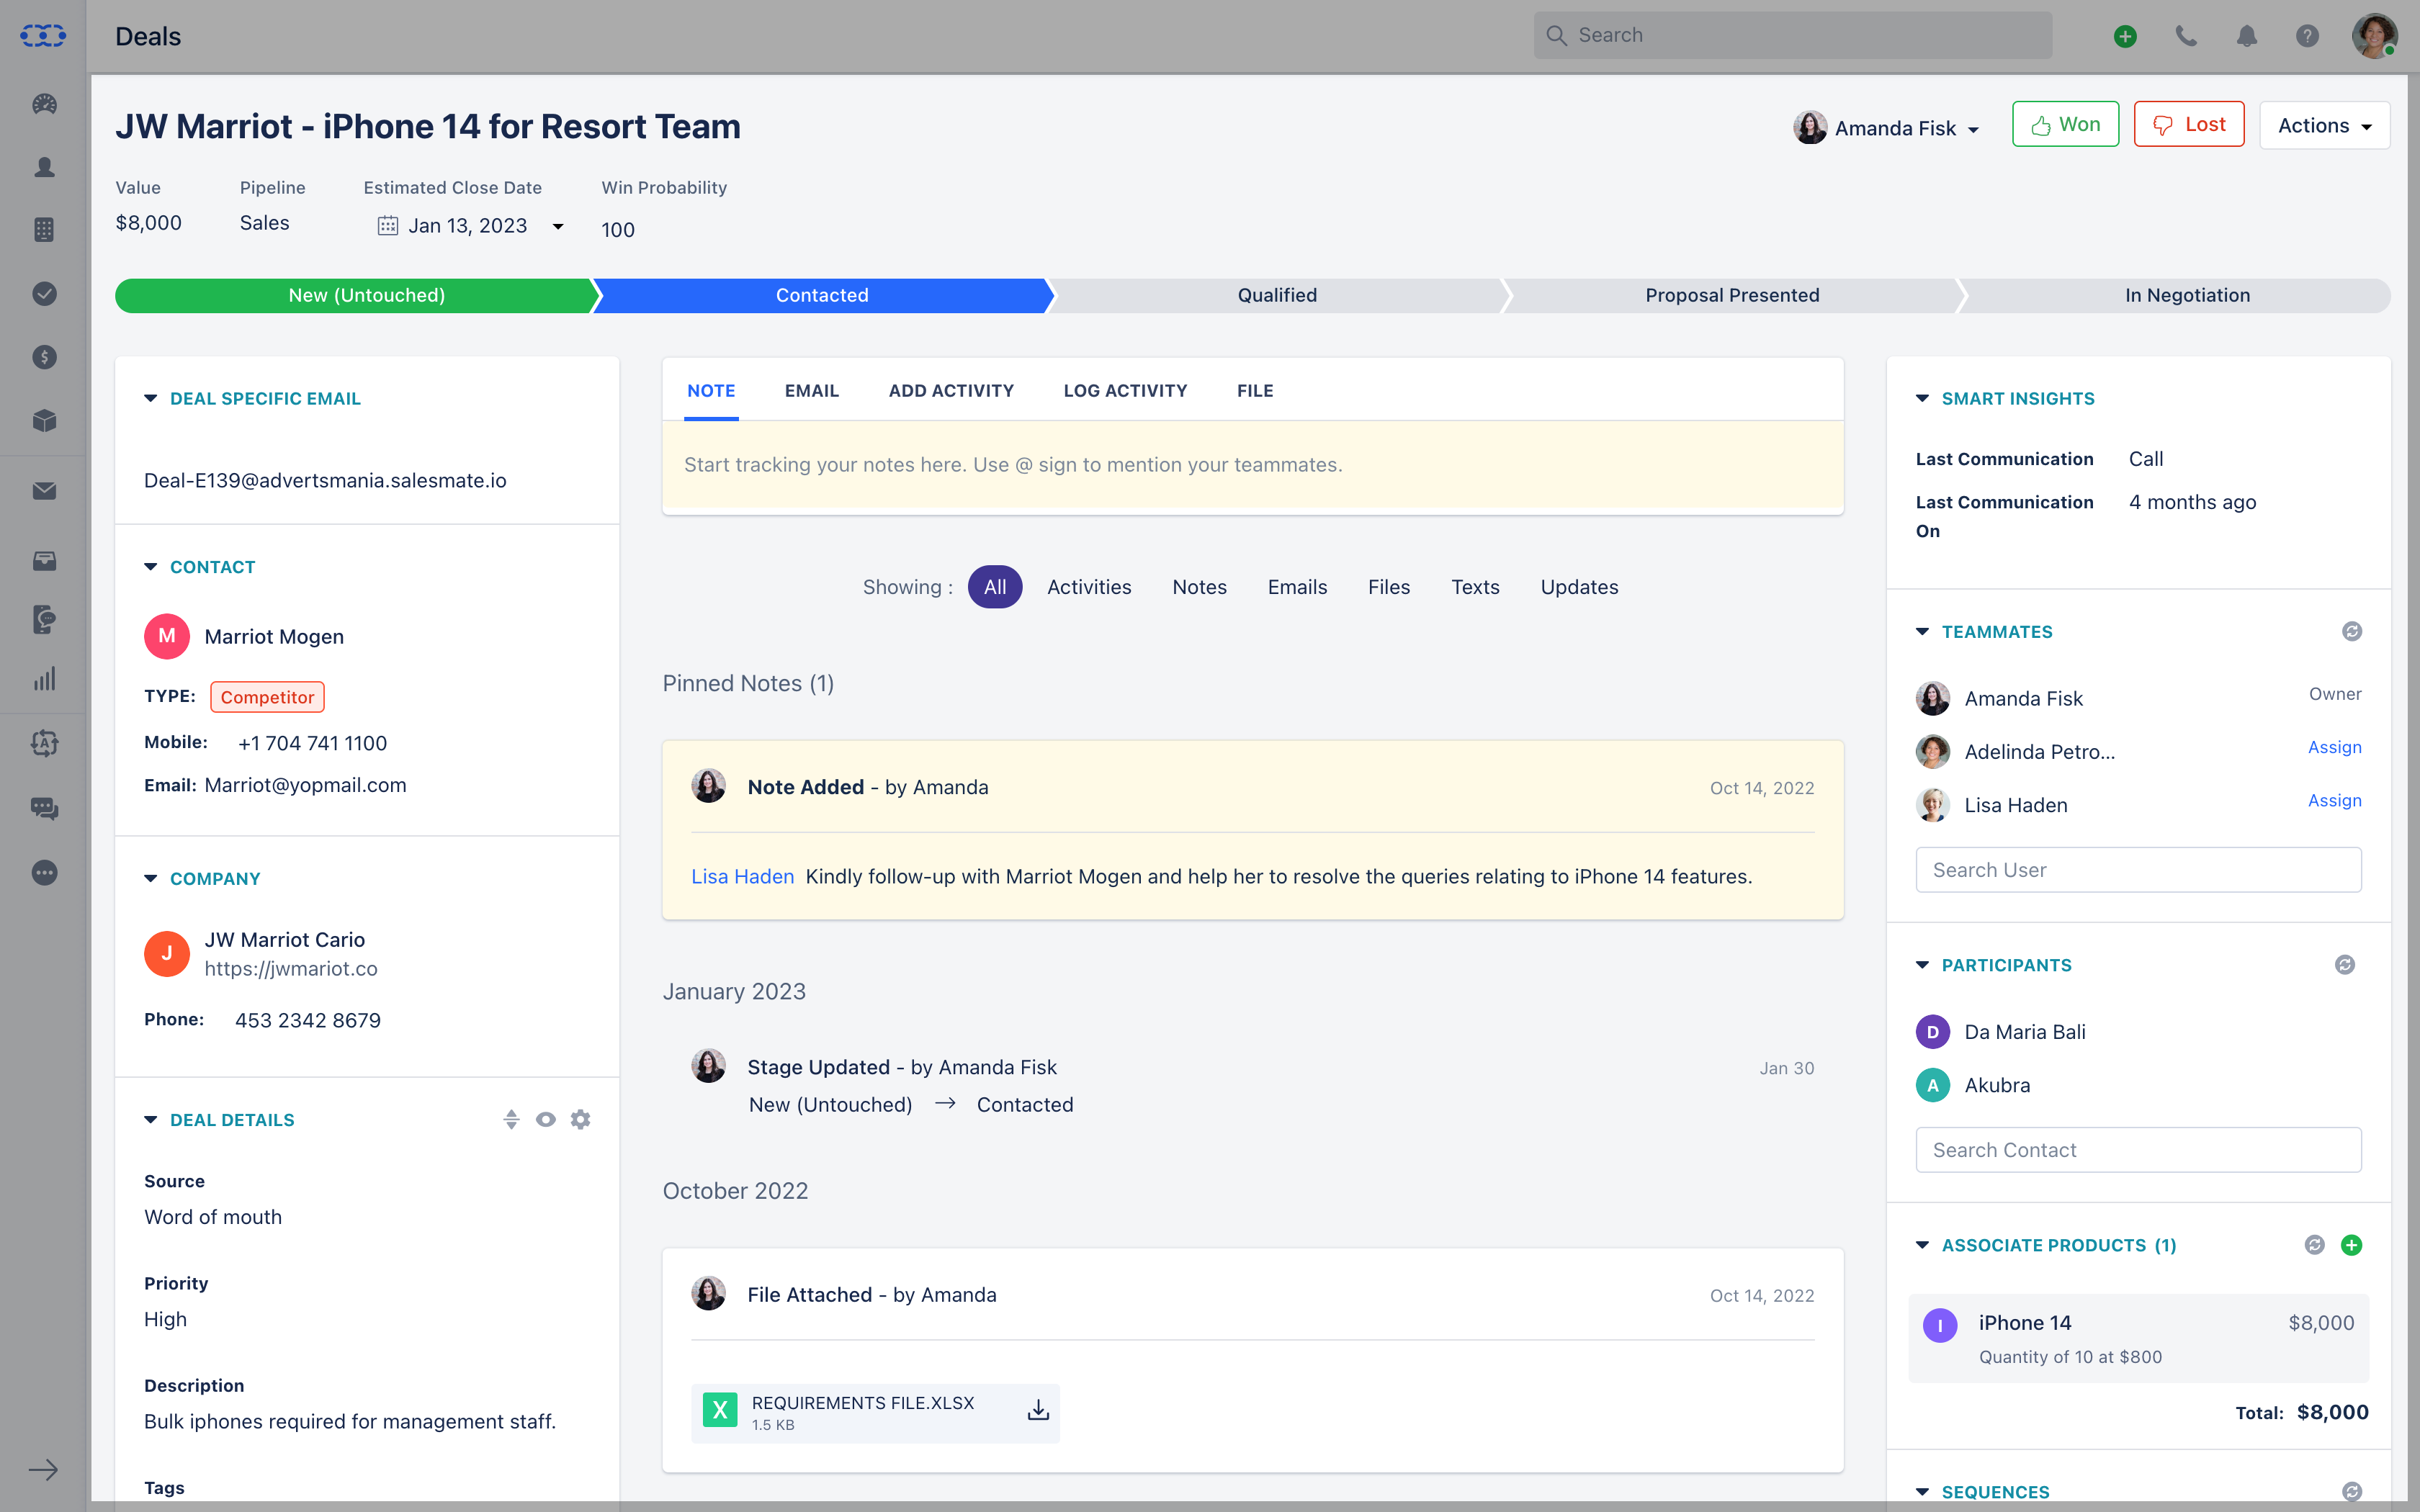
Task: Click the Salesmate logo icon
Action: (43, 36)
